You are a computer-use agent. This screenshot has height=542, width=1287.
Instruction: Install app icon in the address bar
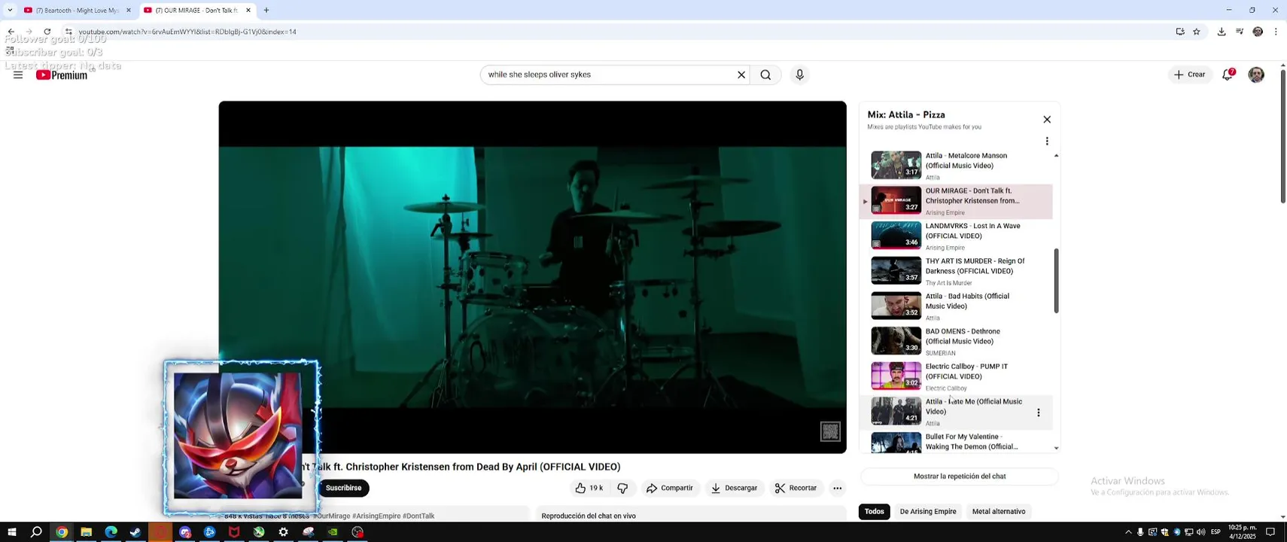tap(1180, 32)
